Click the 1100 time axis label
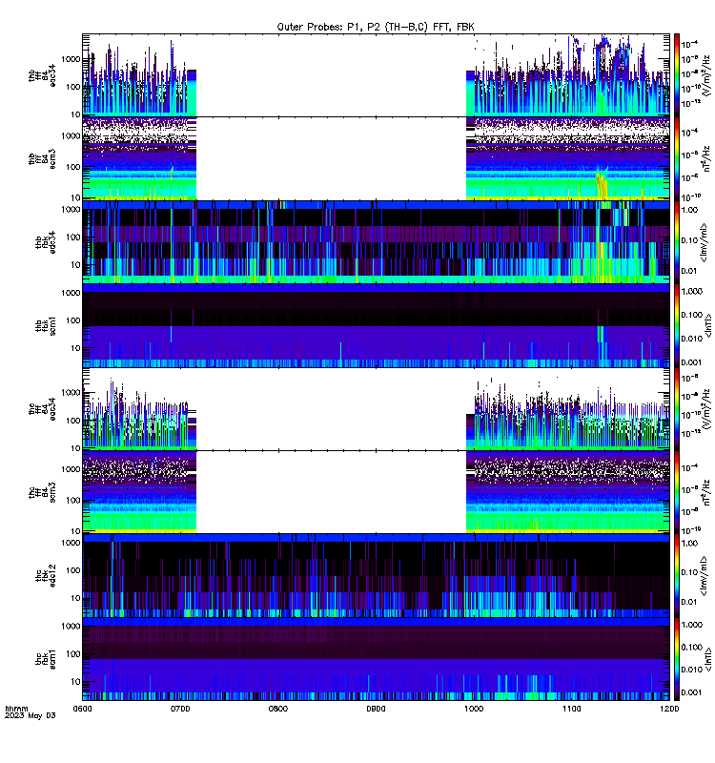This screenshot has width=715, height=763. click(571, 709)
